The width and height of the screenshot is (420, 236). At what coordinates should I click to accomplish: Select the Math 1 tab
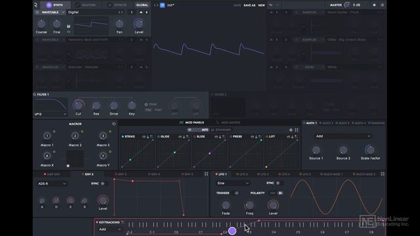coord(310,123)
